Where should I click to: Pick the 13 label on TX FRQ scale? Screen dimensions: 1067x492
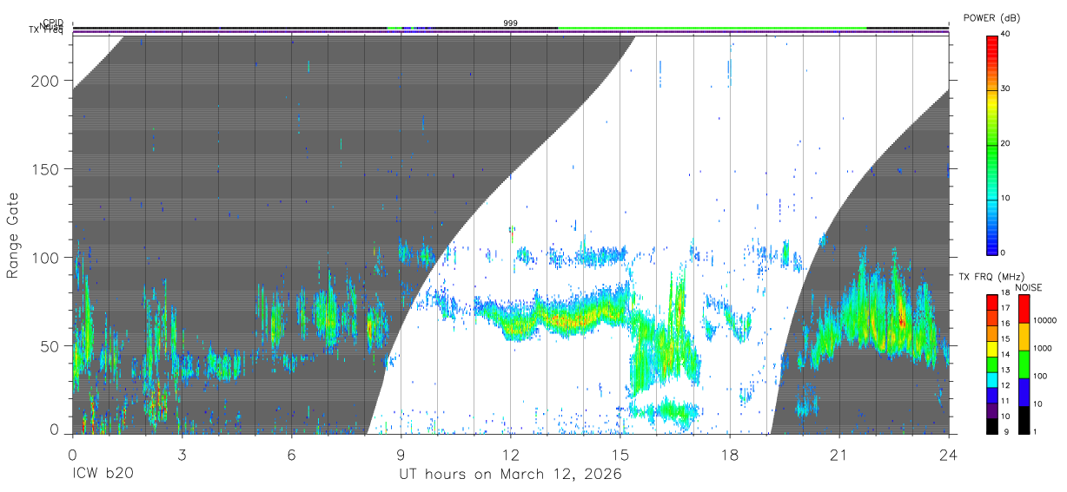[x=1004, y=370]
